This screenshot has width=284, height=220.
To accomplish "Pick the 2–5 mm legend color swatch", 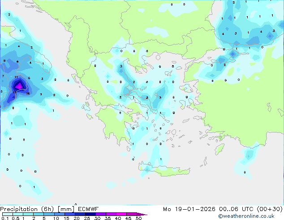I will (39, 214).
